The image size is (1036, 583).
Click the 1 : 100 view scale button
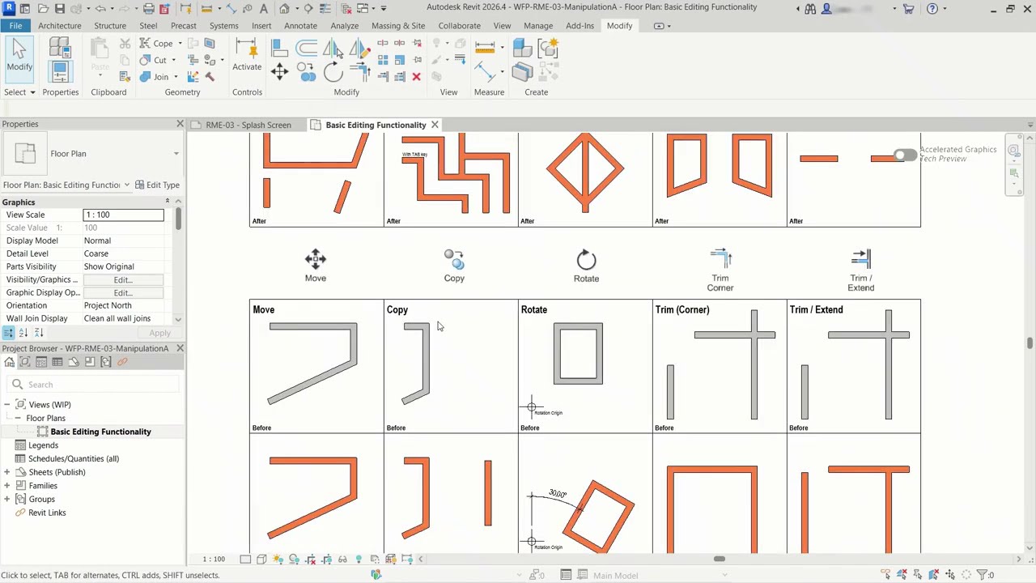pyautogui.click(x=214, y=560)
